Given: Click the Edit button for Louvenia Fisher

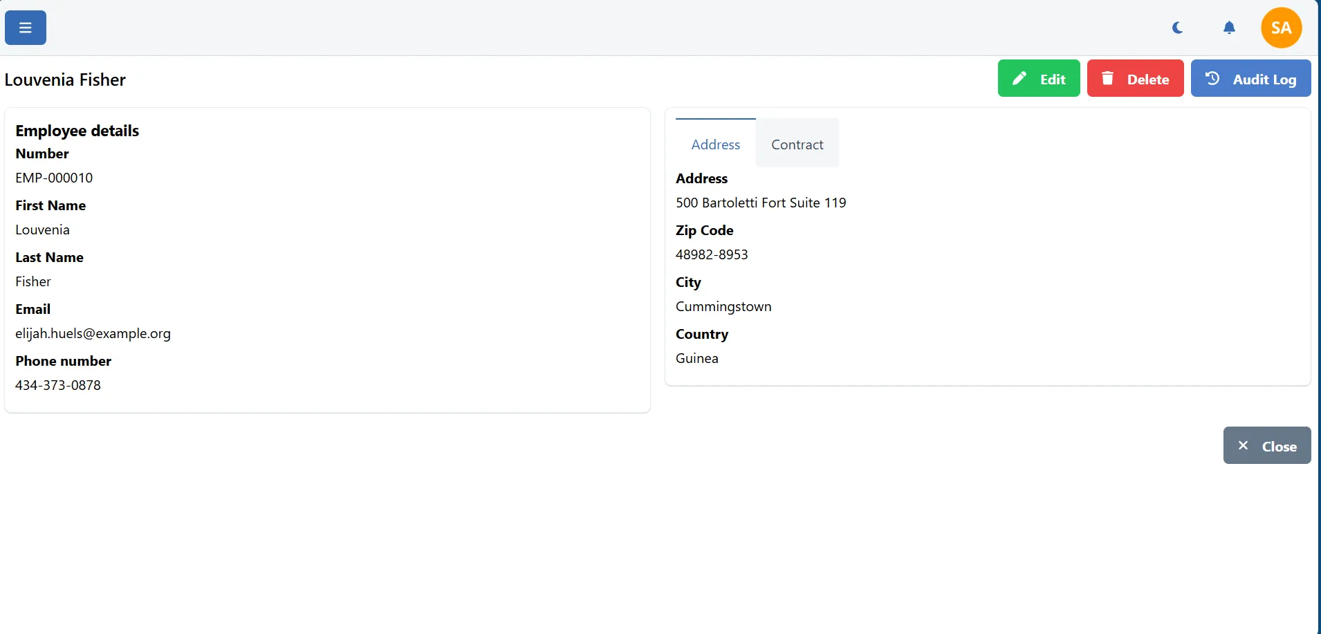Looking at the screenshot, I should click(x=1038, y=78).
